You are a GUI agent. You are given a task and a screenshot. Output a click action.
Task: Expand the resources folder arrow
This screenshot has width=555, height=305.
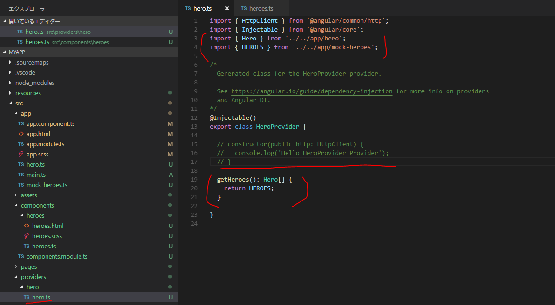pos(10,93)
